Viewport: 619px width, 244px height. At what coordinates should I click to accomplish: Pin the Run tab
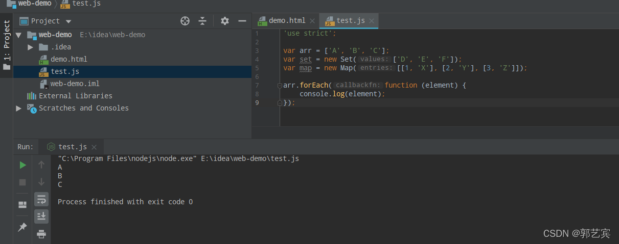click(22, 227)
